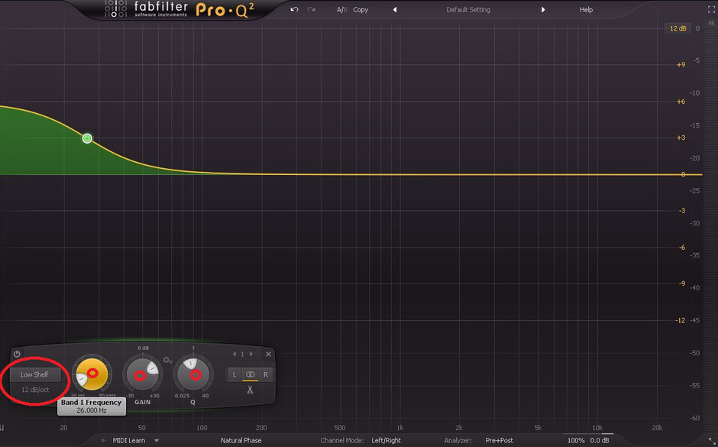Select the previous band with the left arrow
Viewport: 718px width, 447px height.
coord(234,354)
